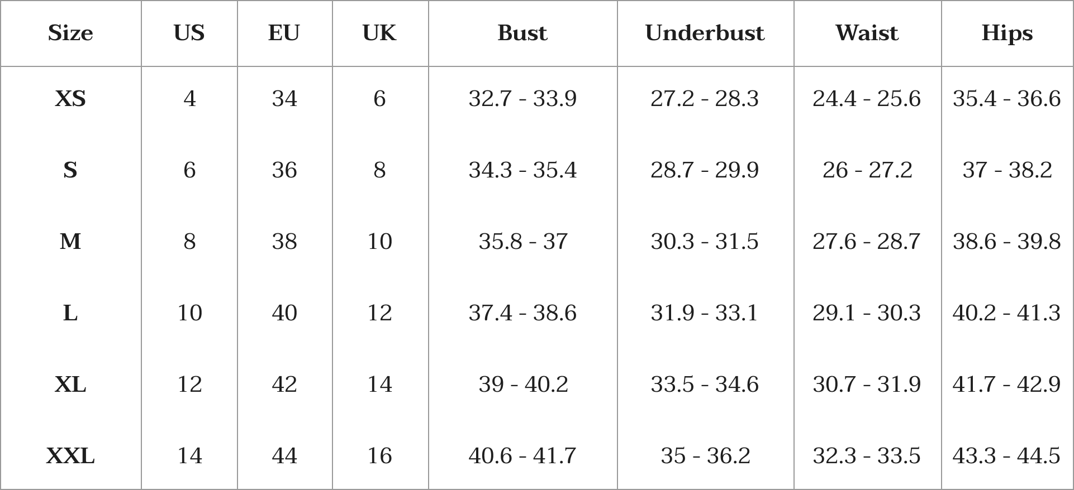Screen dimensions: 1074x490
Task: Select bust value 32.7 - 33.9
Action: 522,99
